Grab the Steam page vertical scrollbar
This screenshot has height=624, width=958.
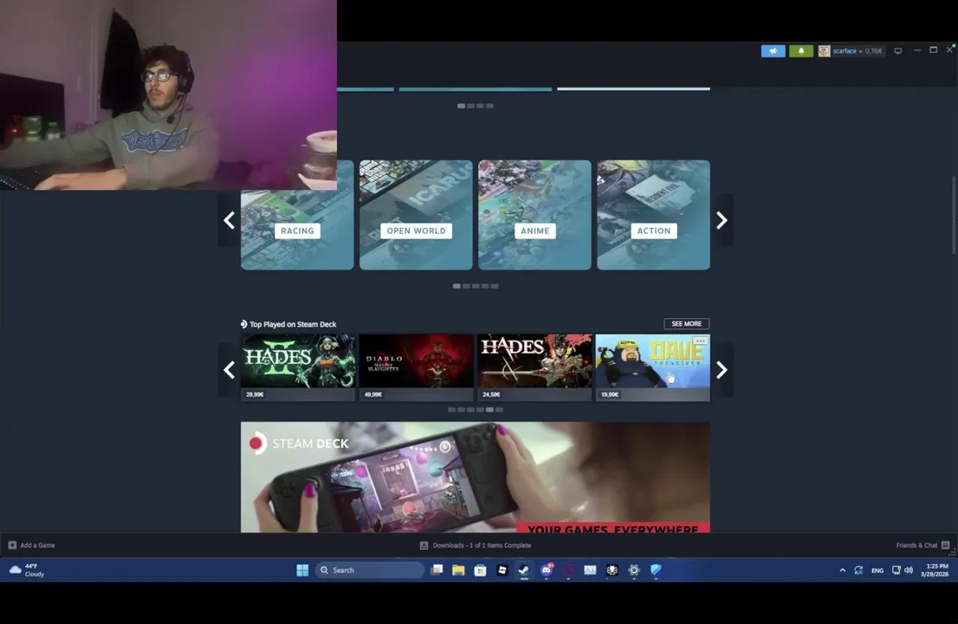point(953,215)
